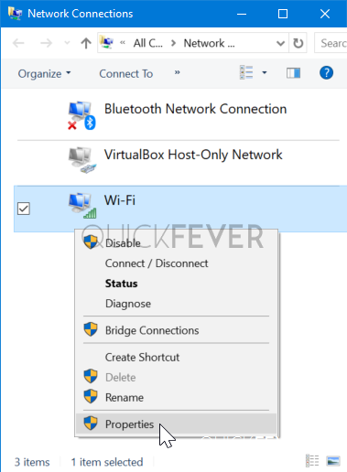
Task: Switch to large icons view in the status bar
Action: (x=333, y=461)
